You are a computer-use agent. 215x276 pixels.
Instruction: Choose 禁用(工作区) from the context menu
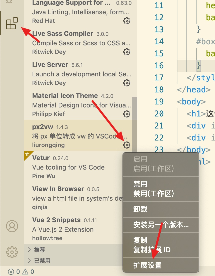tap(154, 194)
